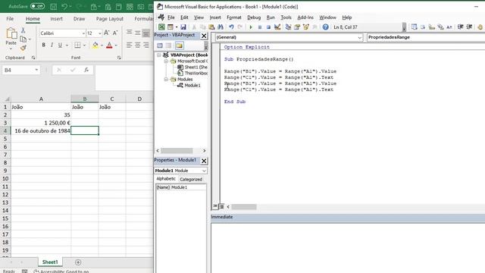Viewport: 485px width, 273px height.
Task: Toggle Align Right in Excel ribbon
Action: 146,45
